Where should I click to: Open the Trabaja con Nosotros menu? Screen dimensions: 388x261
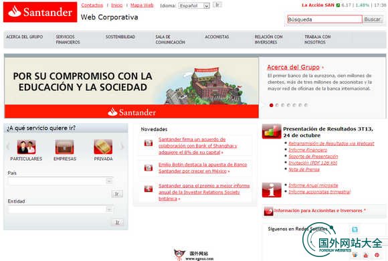coord(318,39)
